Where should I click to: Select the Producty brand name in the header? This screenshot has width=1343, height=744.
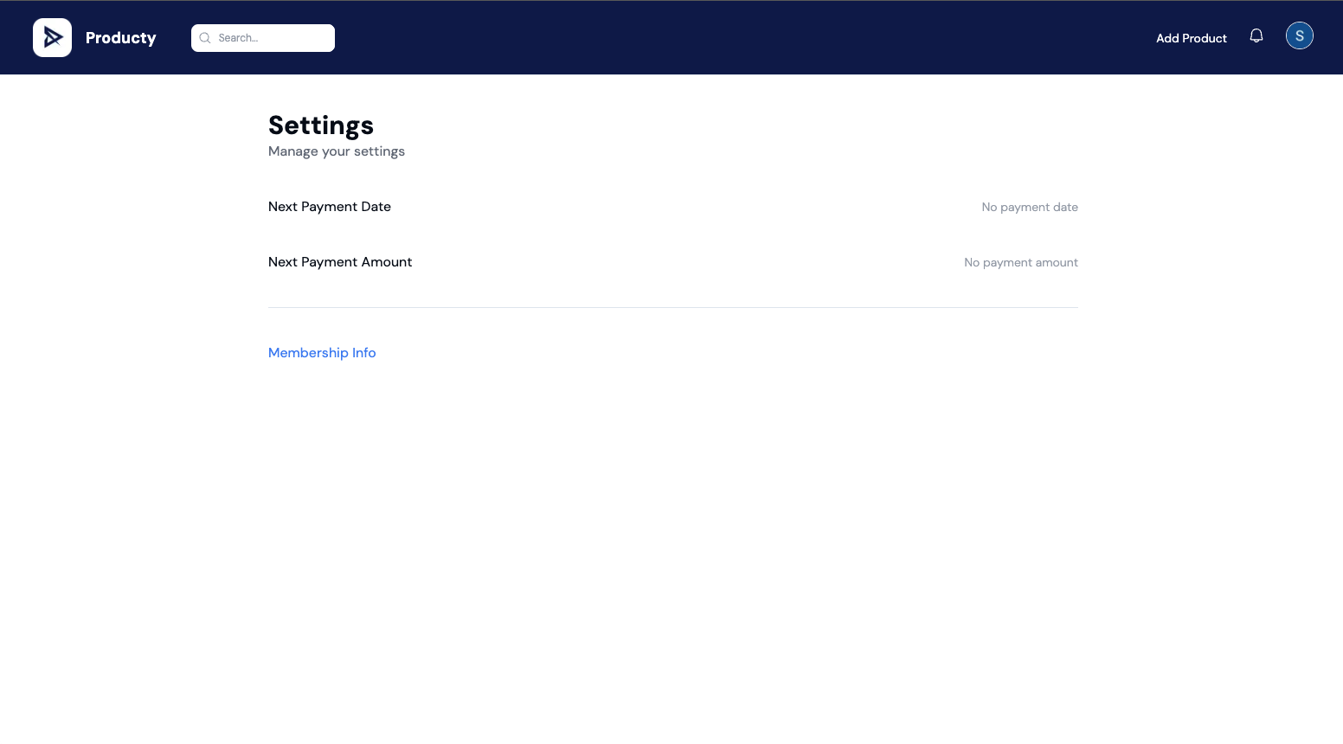(120, 37)
